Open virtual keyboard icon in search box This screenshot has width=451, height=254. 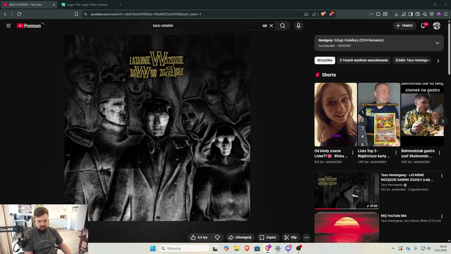pos(265,26)
